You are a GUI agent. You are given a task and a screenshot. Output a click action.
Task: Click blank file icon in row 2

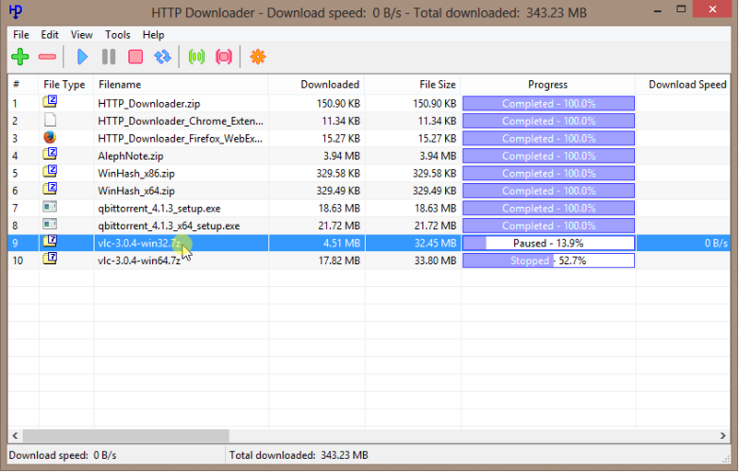coord(50,120)
